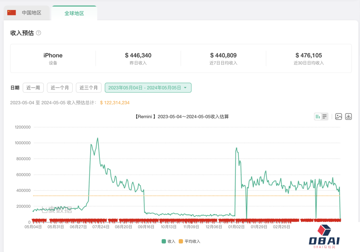The image size is (360, 252).
Task: Open the 收入预估 help question-mark icon
Action: [x=39, y=33]
